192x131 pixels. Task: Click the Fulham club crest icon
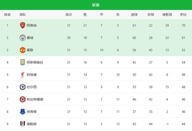coord(23,124)
